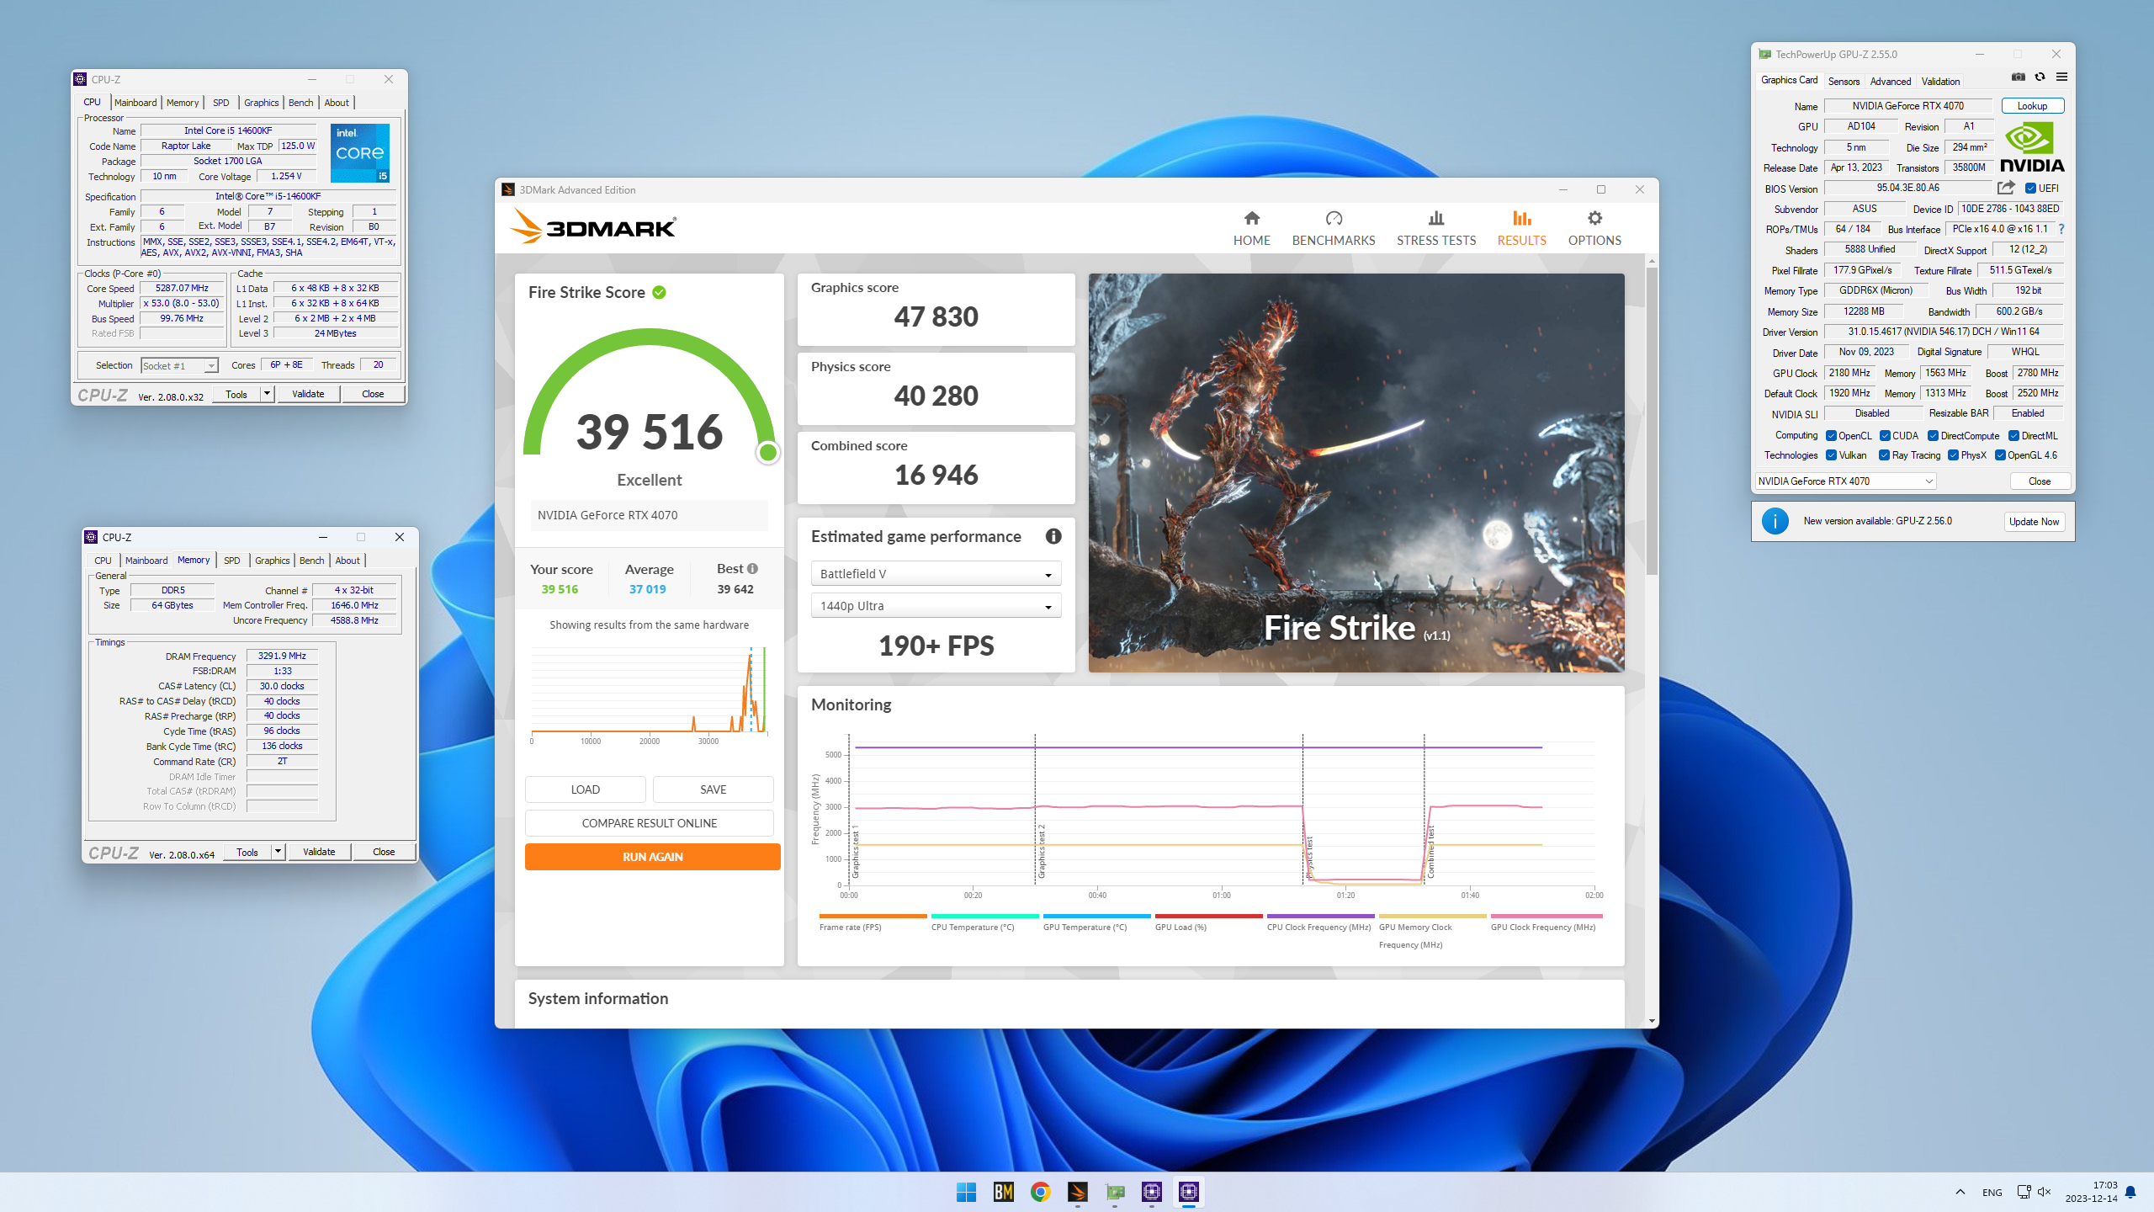Screen dimensions: 2154x1212
Task: Toggle the Ray Tracing checkbox
Action: click(x=1885, y=455)
